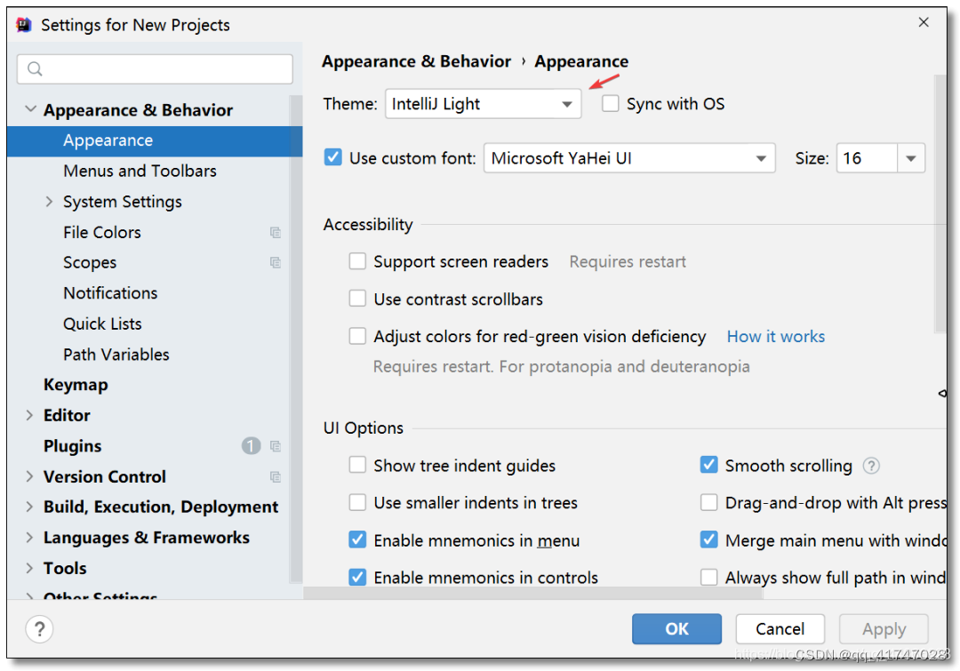
Task: Expand the System Settings tree node
Action: (50, 202)
